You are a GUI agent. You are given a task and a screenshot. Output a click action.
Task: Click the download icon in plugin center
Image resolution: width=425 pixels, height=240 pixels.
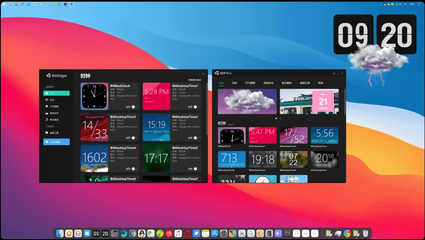[334, 73]
